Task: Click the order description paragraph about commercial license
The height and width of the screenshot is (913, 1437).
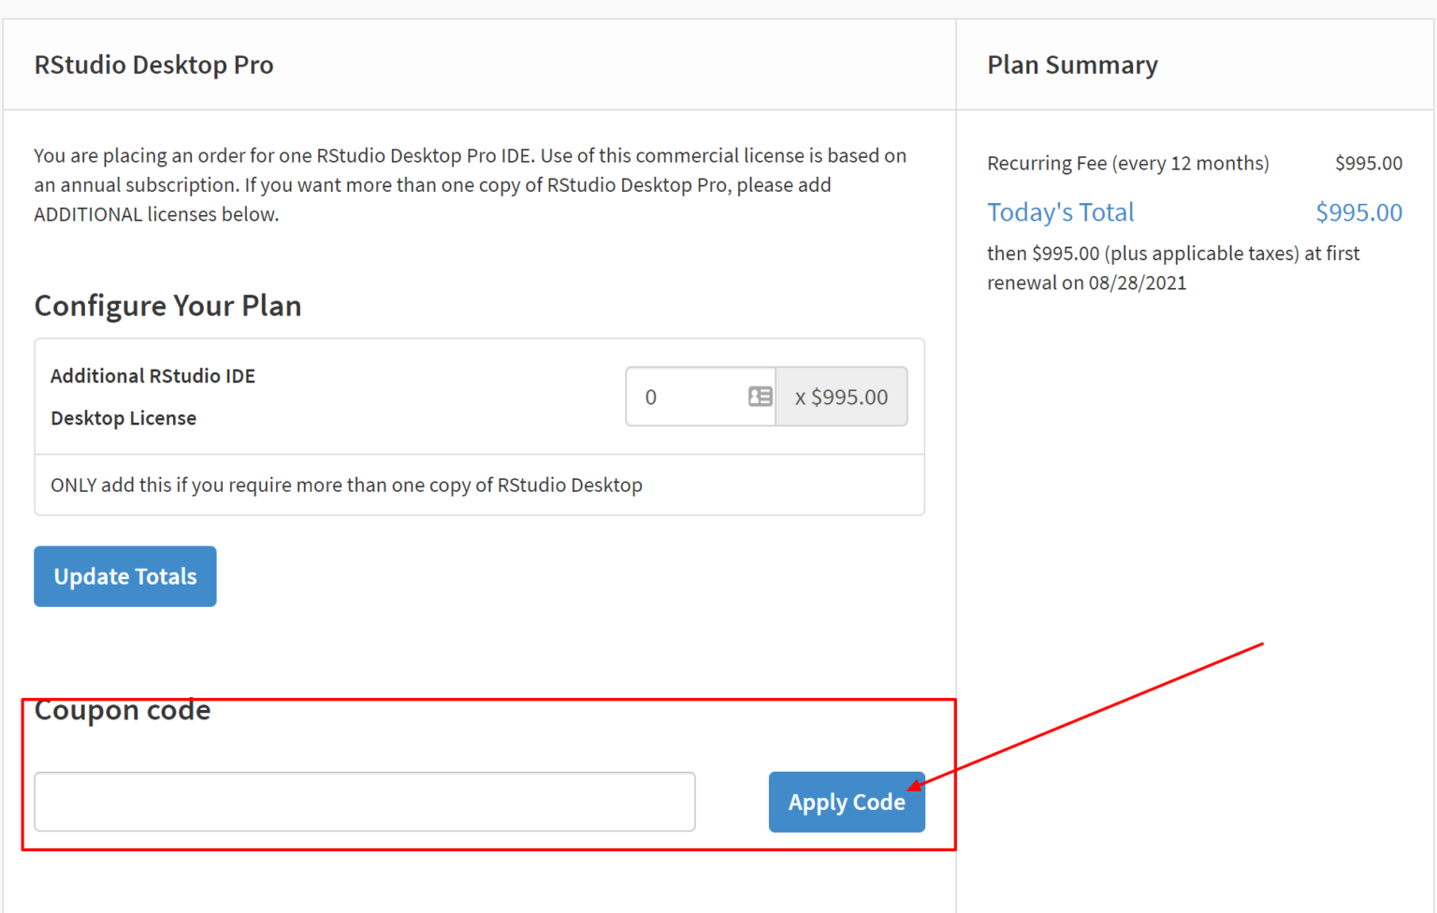Action: click(x=471, y=184)
